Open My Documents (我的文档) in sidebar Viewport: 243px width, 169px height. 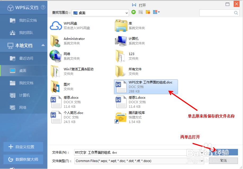[x=24, y=83]
